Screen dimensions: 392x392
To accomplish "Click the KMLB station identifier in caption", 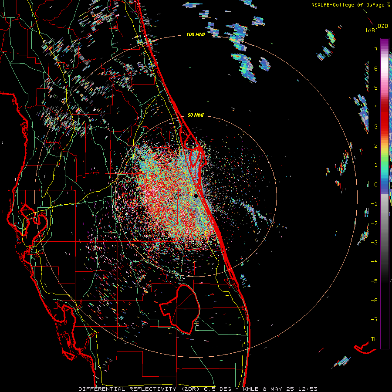I will click(251, 389).
